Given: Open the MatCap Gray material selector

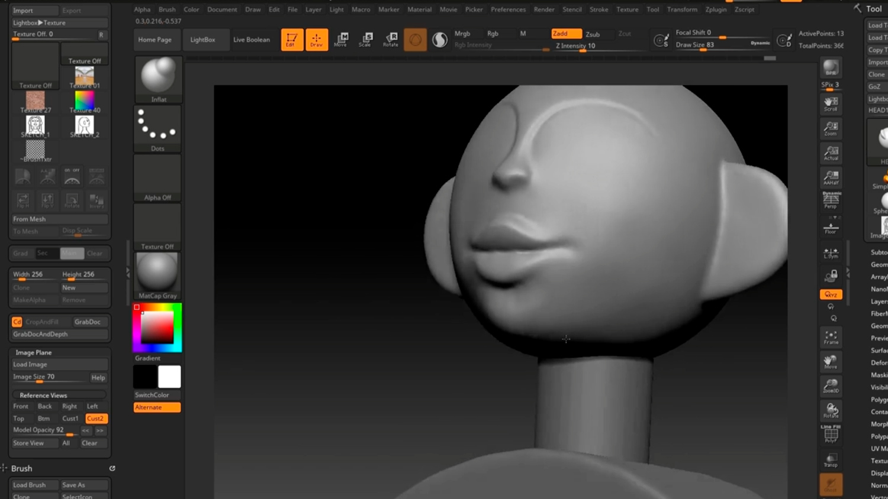Looking at the screenshot, I should tap(158, 276).
